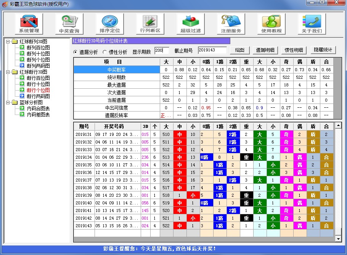The height and width of the screenshot is (255, 347).
Task: View the 使用教程 tutorial icon
Action: [271, 24]
